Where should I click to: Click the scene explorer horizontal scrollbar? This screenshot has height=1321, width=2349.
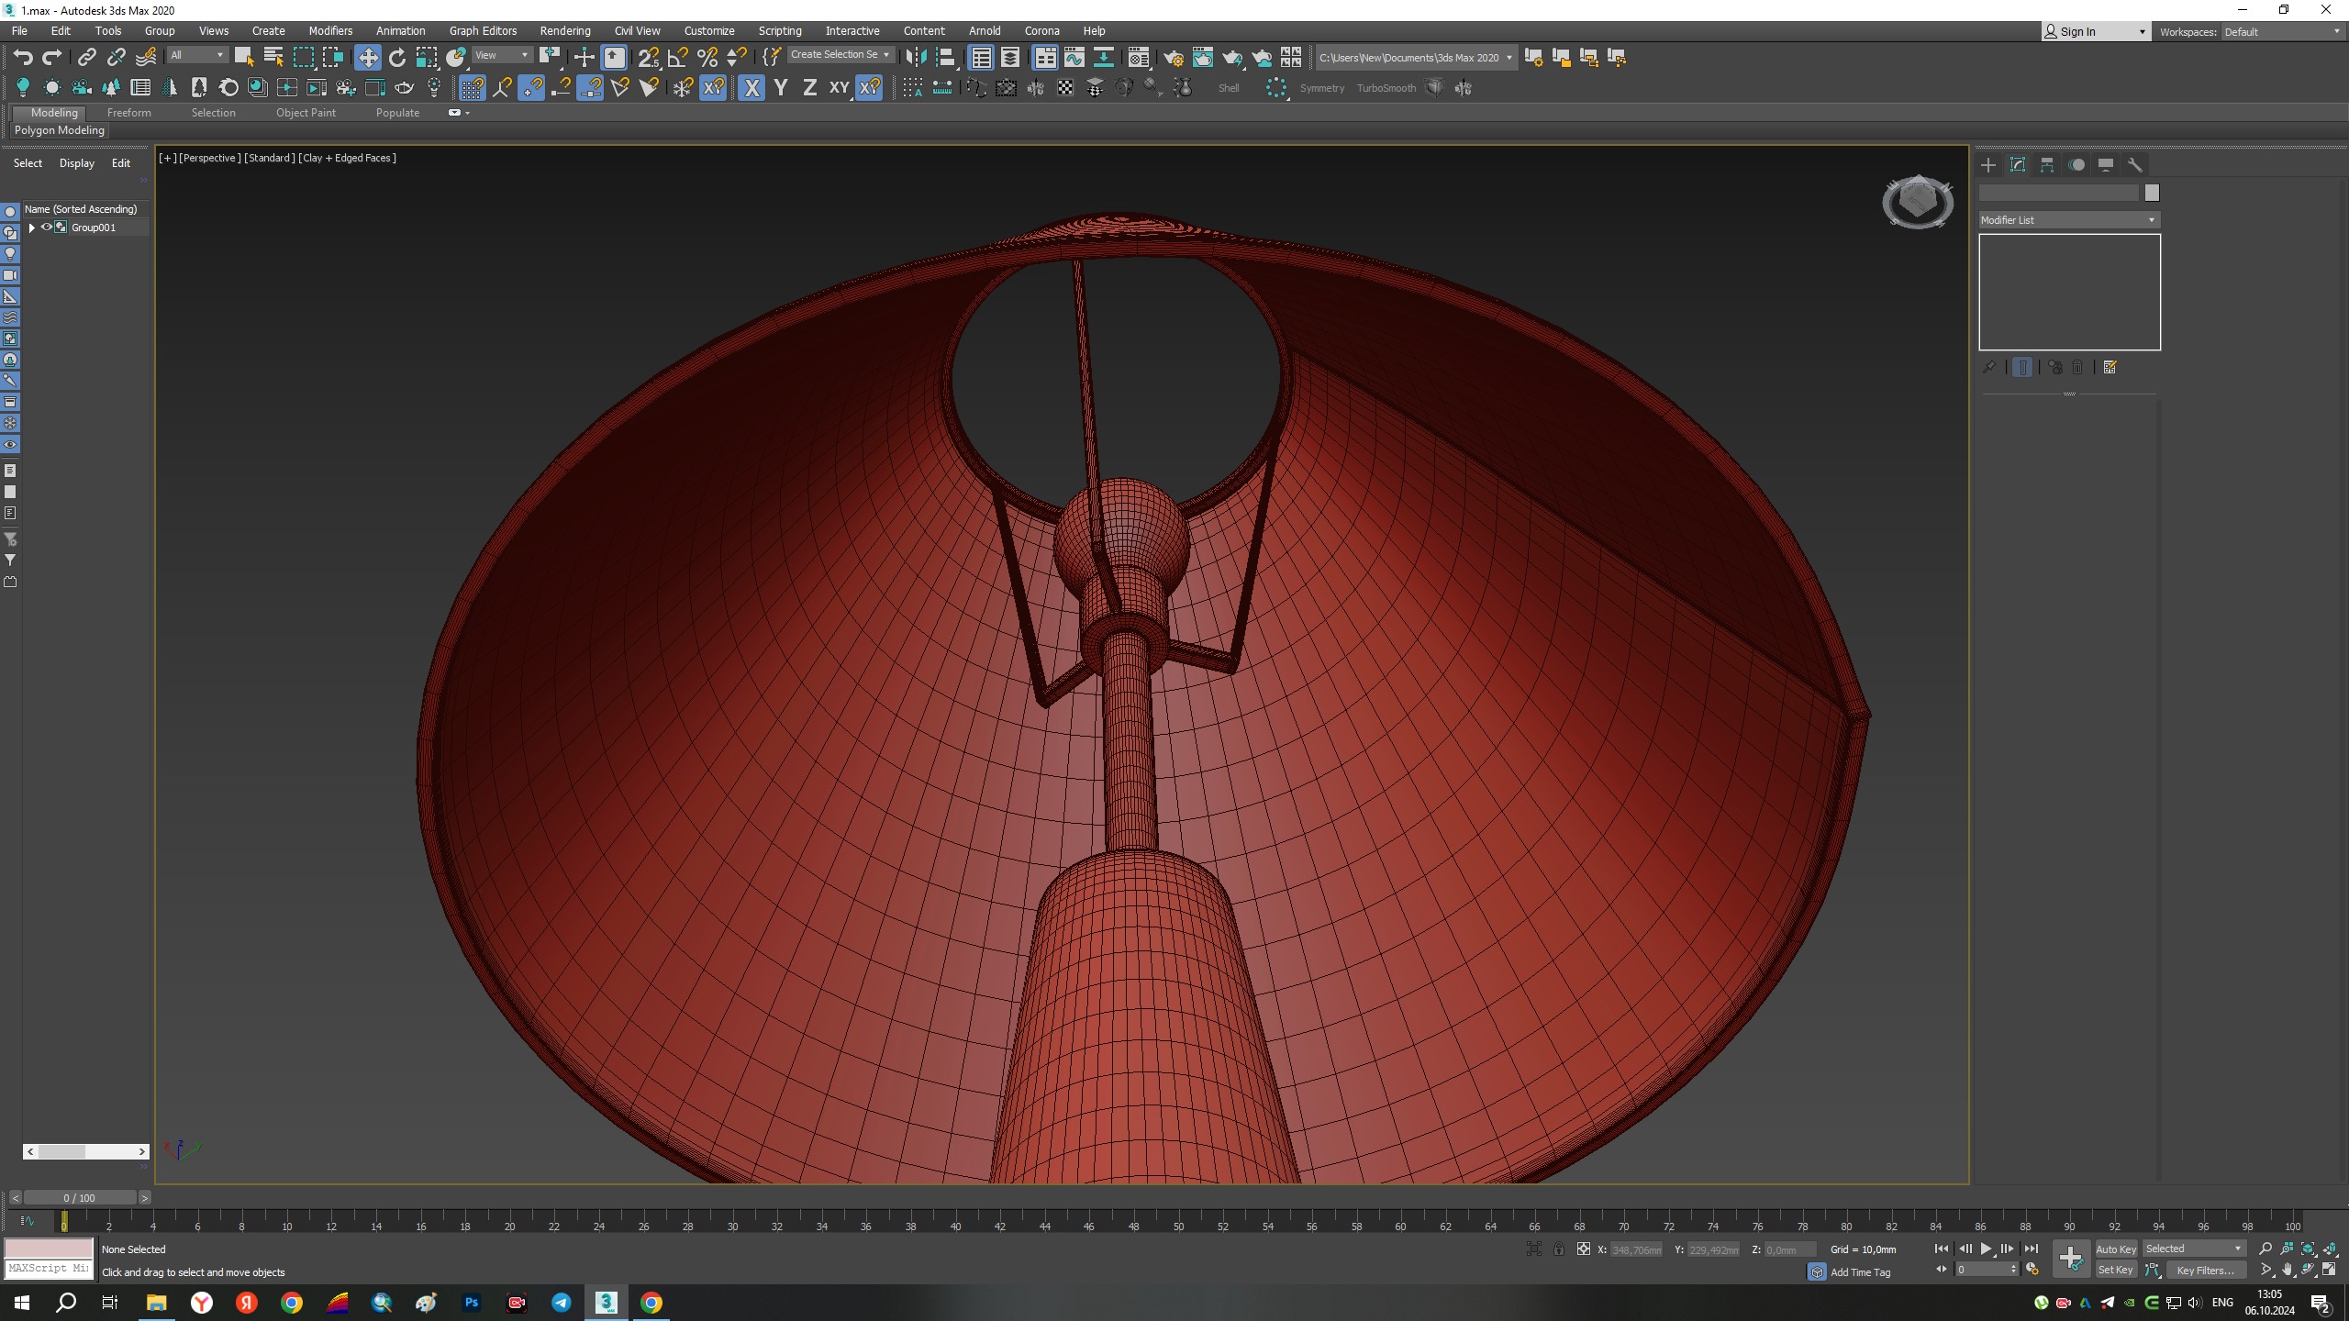pyautogui.click(x=86, y=1151)
